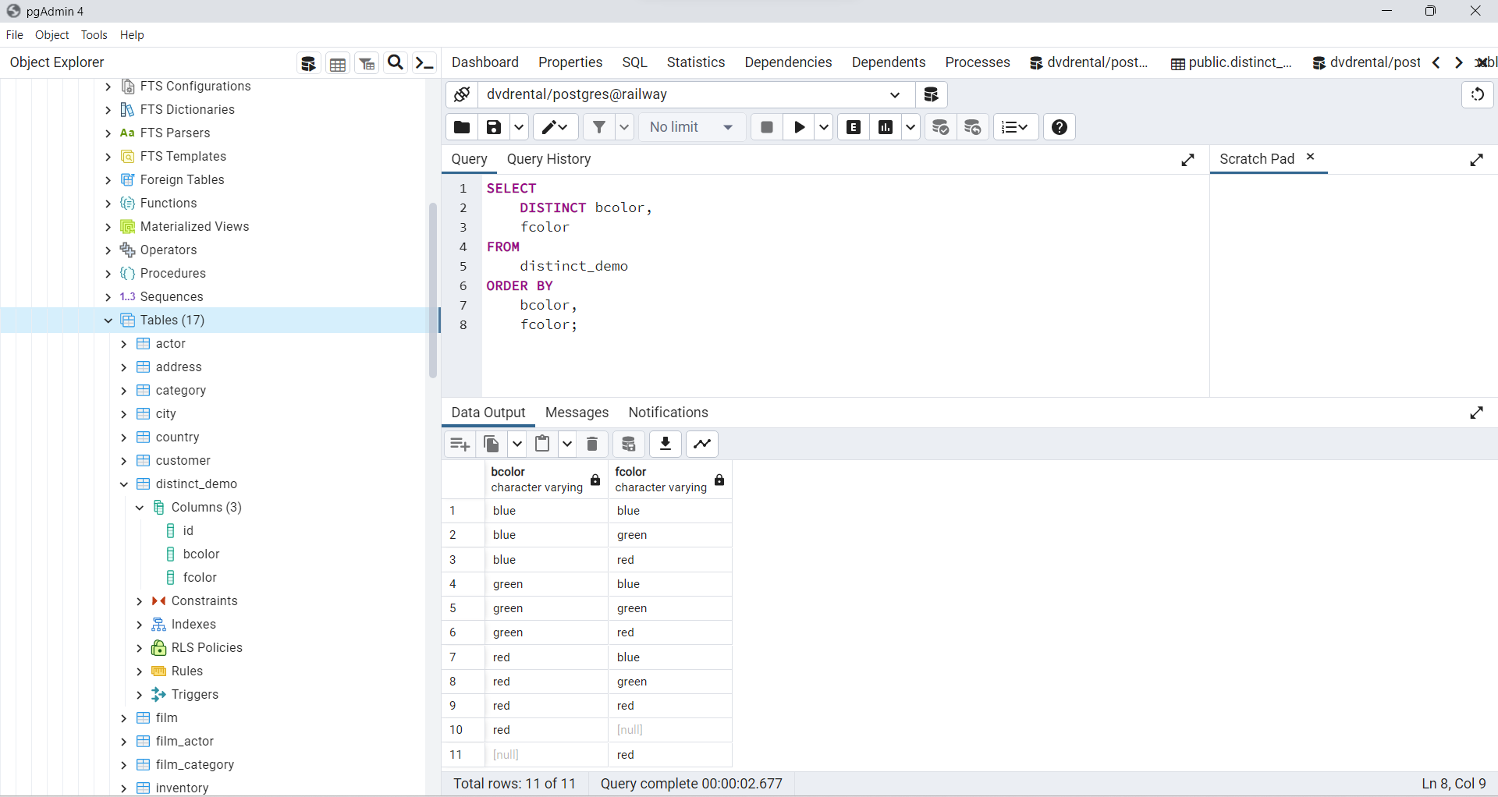Click the Commit transaction icon
The height and width of the screenshot is (797, 1498).
pyautogui.click(x=941, y=127)
